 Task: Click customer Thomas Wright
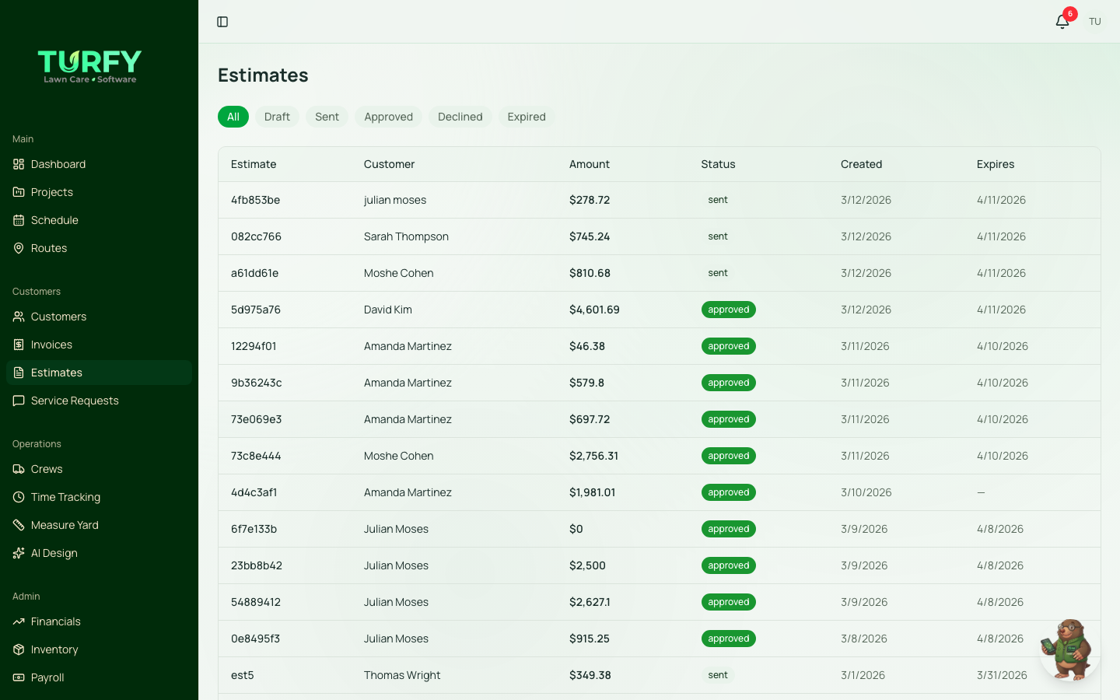click(x=402, y=675)
